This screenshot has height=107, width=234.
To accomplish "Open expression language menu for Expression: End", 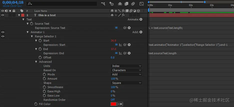I will pos(129,53).
